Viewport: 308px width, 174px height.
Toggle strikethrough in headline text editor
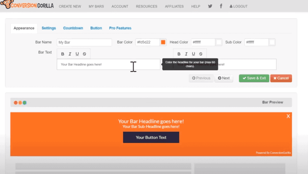pyautogui.click(x=84, y=54)
